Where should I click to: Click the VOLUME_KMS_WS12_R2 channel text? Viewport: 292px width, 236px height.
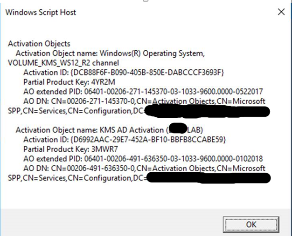(63, 63)
